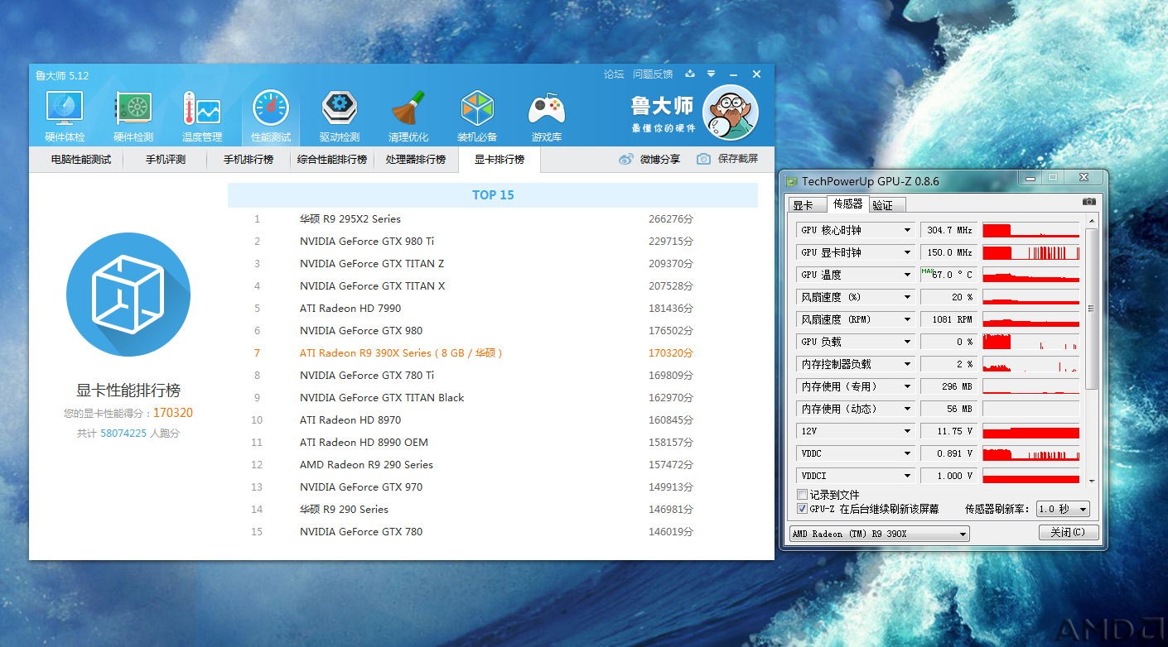Select row NVIDIA GeForce GTX TITAN Z

(x=493, y=264)
